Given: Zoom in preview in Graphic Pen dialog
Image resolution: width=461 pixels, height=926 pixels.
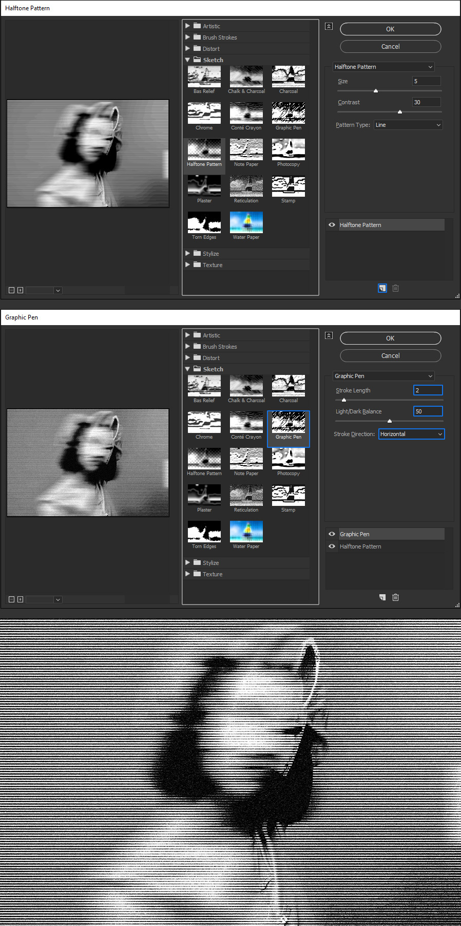Looking at the screenshot, I should pos(20,599).
